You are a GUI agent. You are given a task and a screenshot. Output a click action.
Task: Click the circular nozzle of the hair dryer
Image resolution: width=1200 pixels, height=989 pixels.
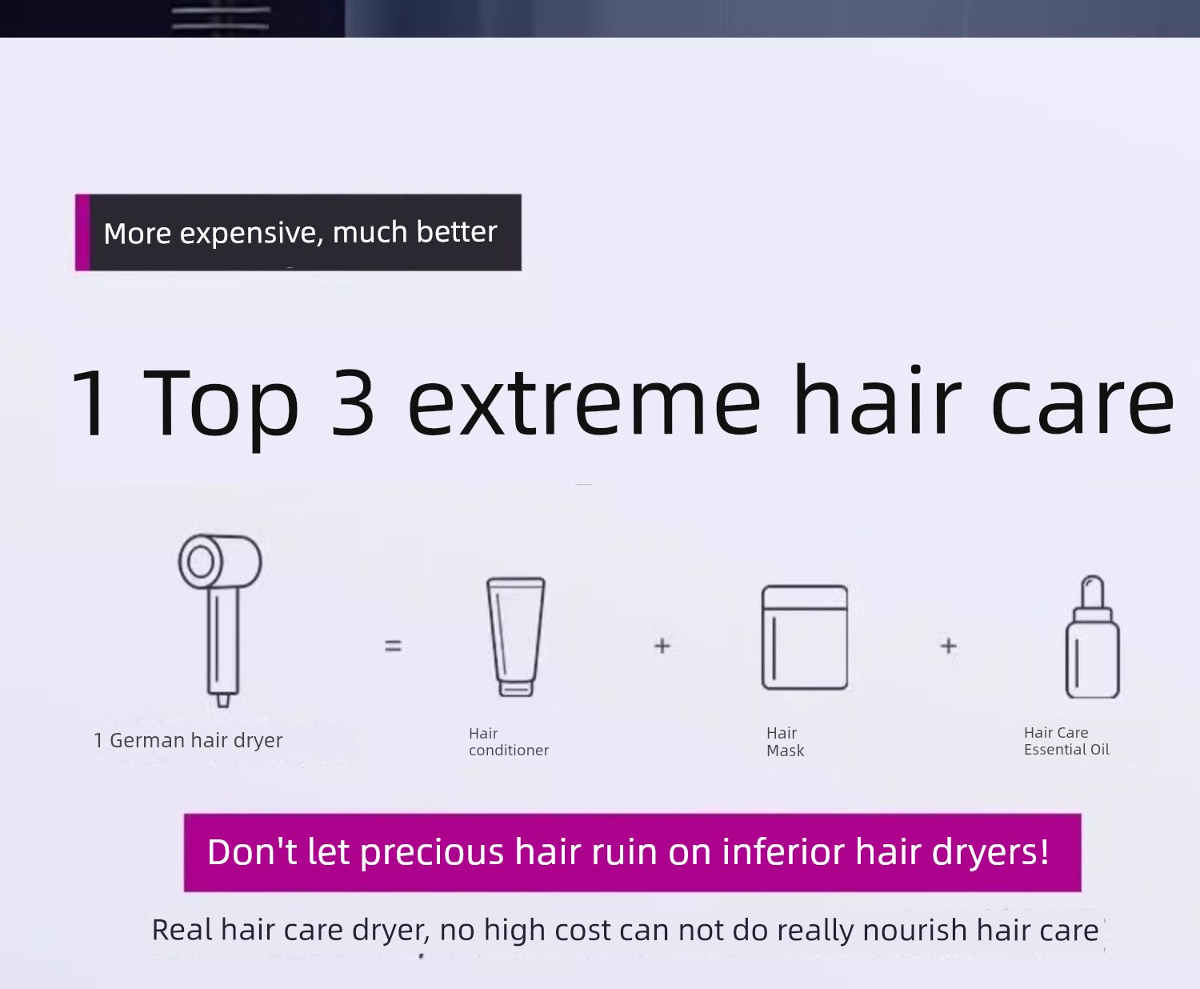[200, 562]
